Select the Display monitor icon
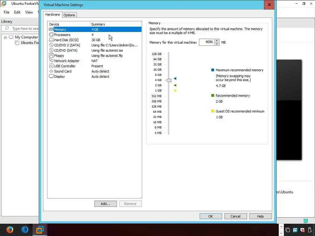This screenshot has width=315, height=236. [x=51, y=77]
